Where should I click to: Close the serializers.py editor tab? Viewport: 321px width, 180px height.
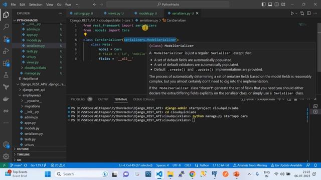coord(197,13)
